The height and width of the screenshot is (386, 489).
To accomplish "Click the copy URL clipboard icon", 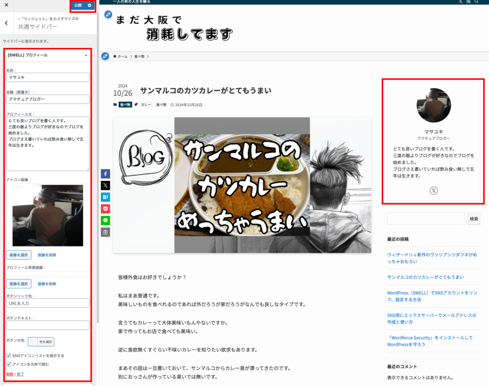I will (106, 232).
